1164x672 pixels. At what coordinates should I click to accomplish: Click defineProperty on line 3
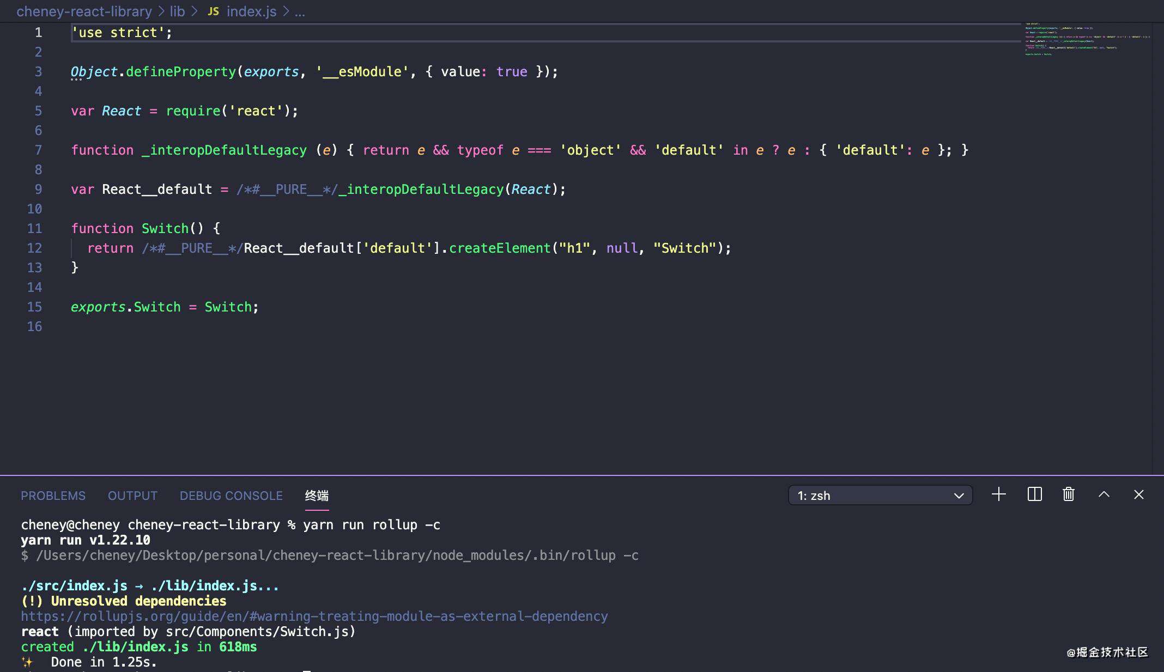coord(181,71)
